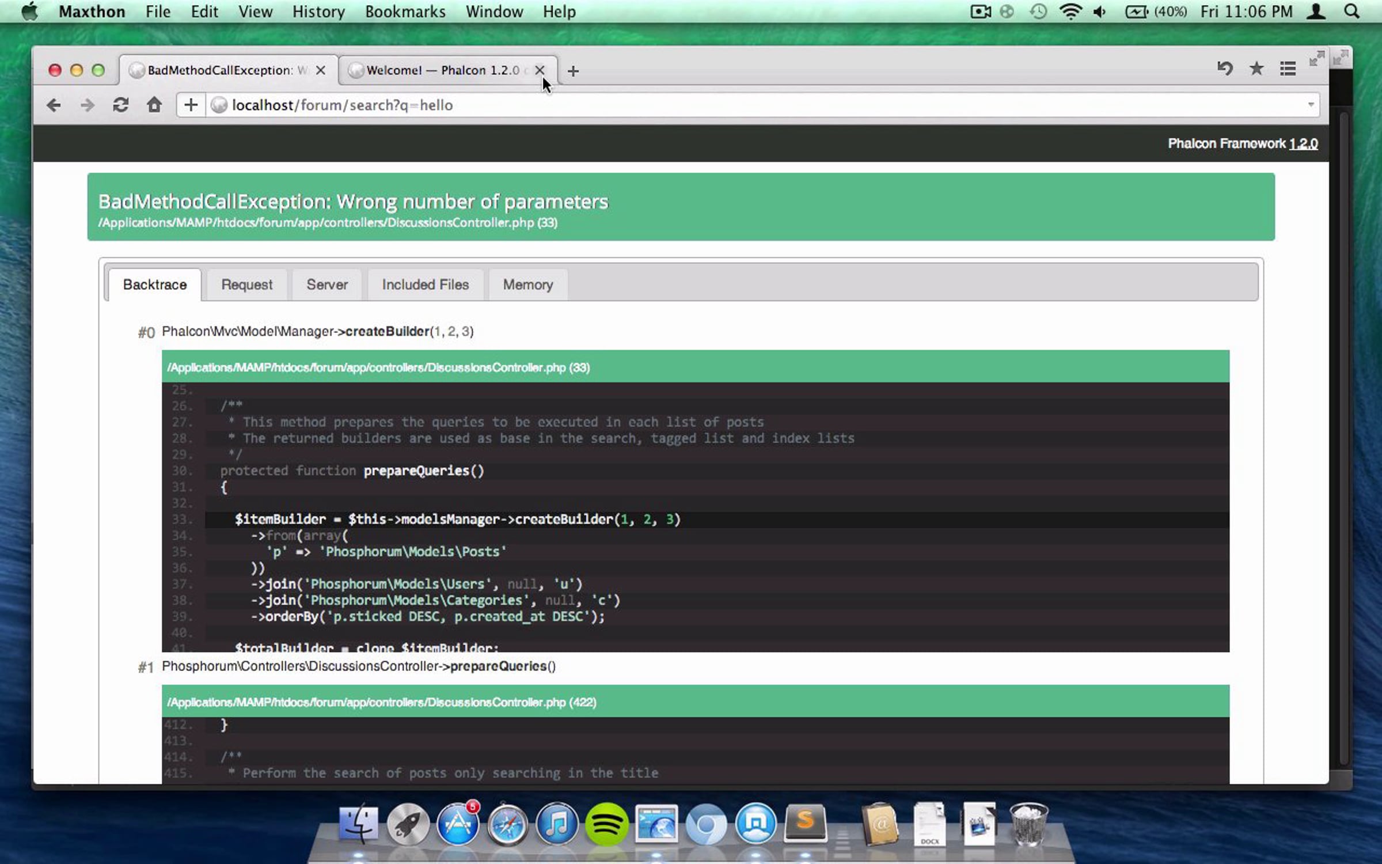Click the undo closed tab icon
Viewport: 1382px width, 864px height.
(1225, 69)
